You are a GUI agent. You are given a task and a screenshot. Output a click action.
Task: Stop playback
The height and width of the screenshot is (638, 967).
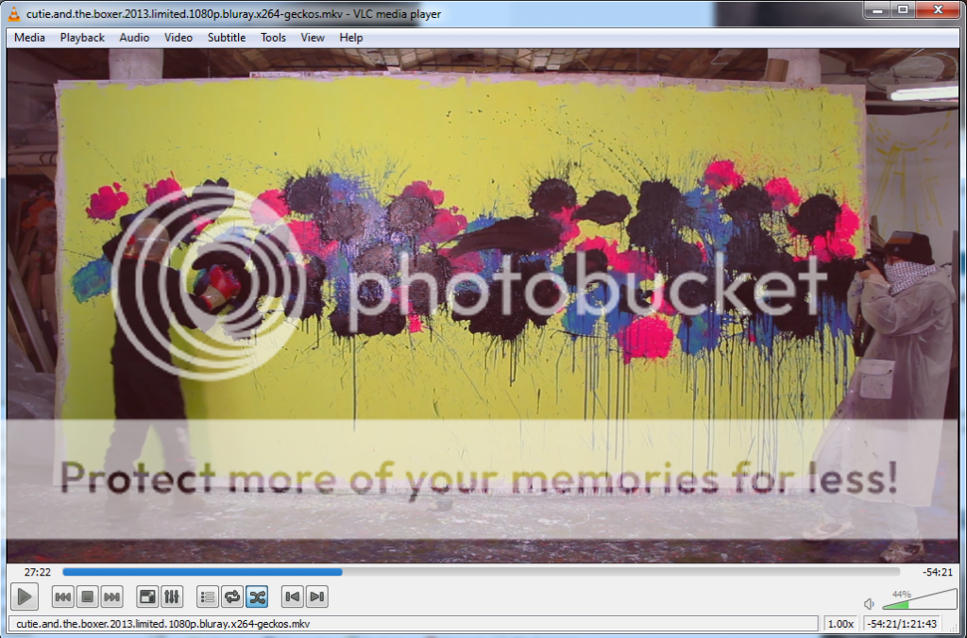(88, 596)
